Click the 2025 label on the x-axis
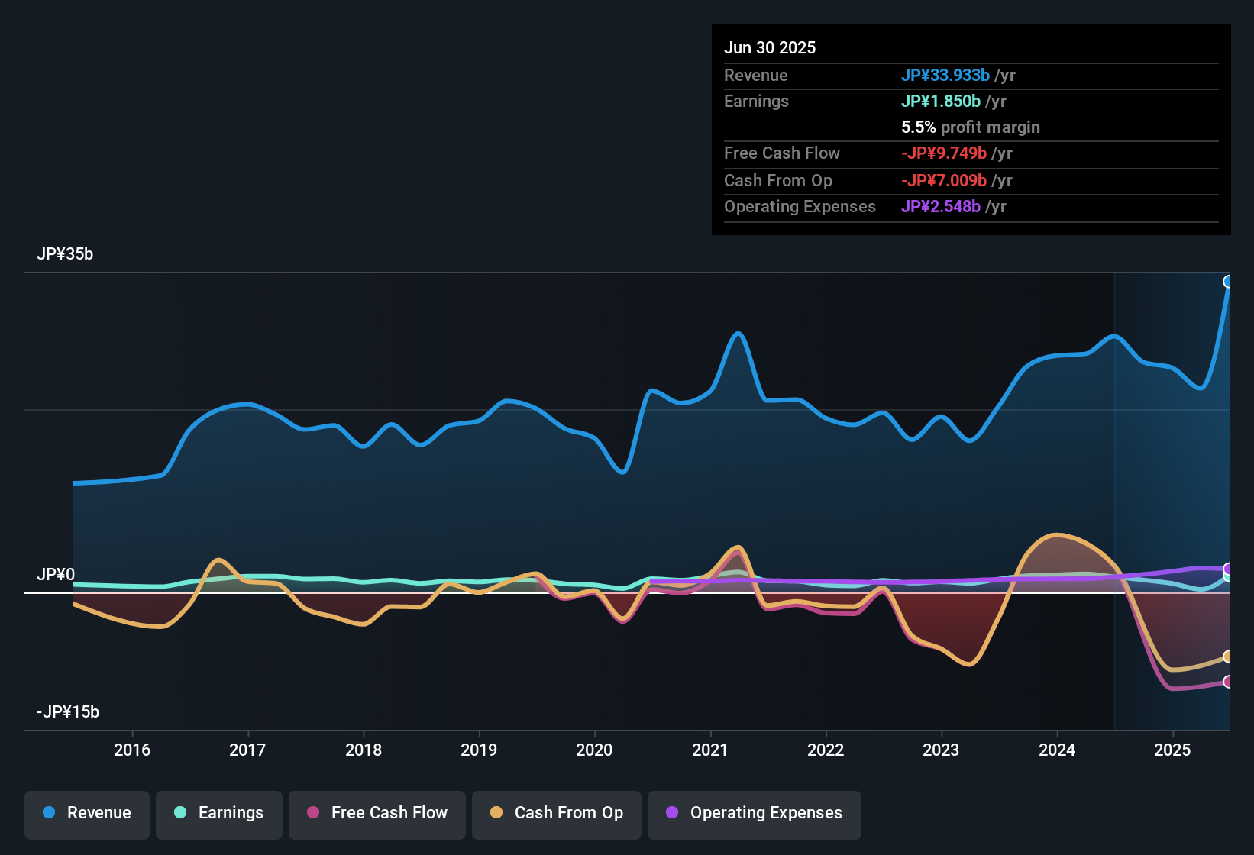 tap(1171, 750)
